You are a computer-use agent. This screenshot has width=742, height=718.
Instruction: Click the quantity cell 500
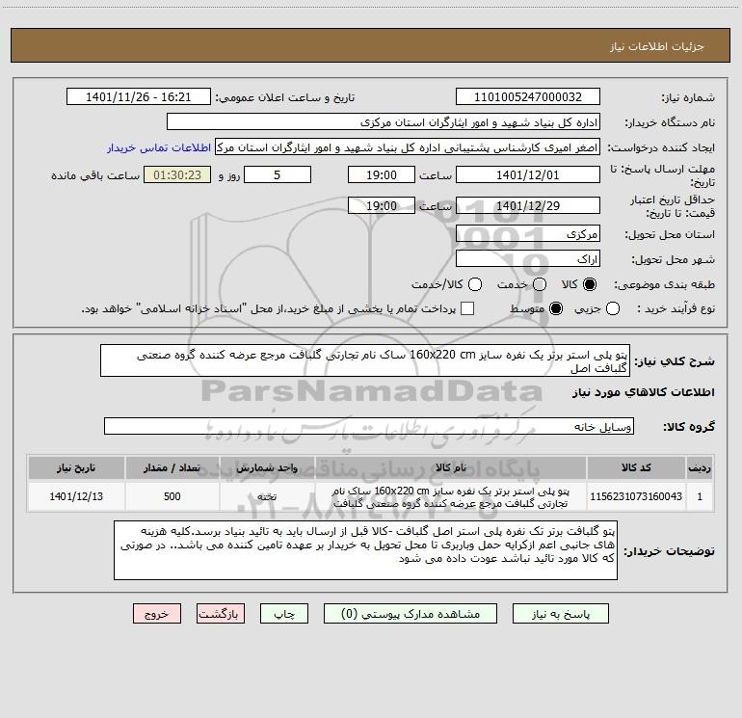tap(172, 496)
